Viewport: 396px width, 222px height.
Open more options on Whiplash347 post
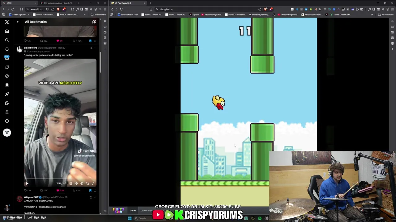pyautogui.click(x=95, y=197)
